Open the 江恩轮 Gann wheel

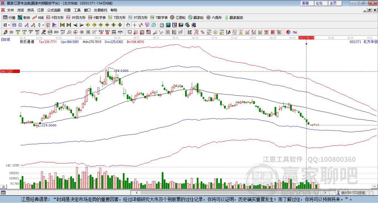point(178,18)
